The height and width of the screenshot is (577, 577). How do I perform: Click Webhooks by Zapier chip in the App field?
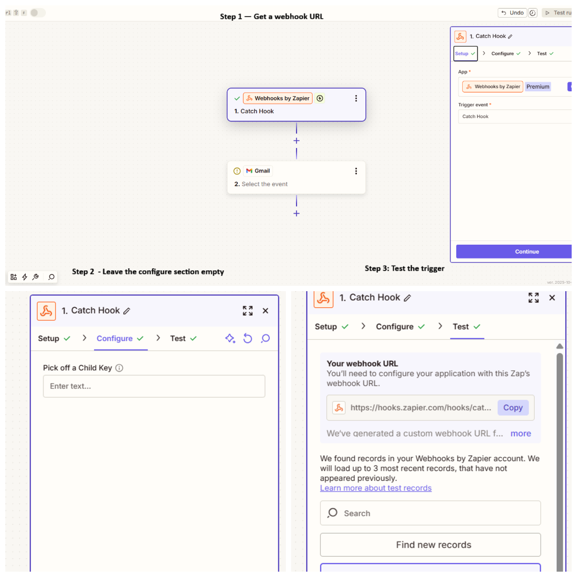coord(493,87)
